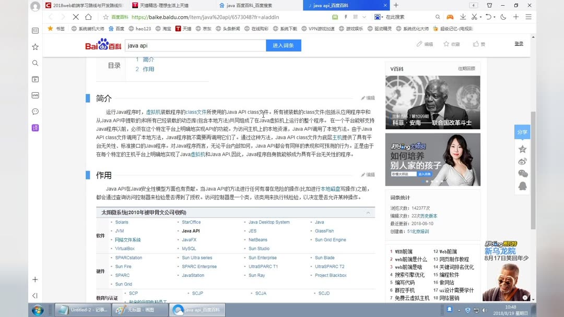Toggle night mode with the moon icon
564x317 pixels.
point(503,17)
